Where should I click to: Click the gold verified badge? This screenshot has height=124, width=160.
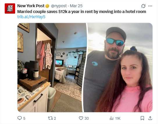(x=47, y=6)
